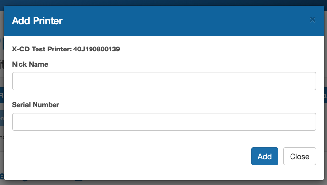This screenshot has height=185, width=327.
Task: Confirm the new printer with the Add button
Action: coord(264,156)
